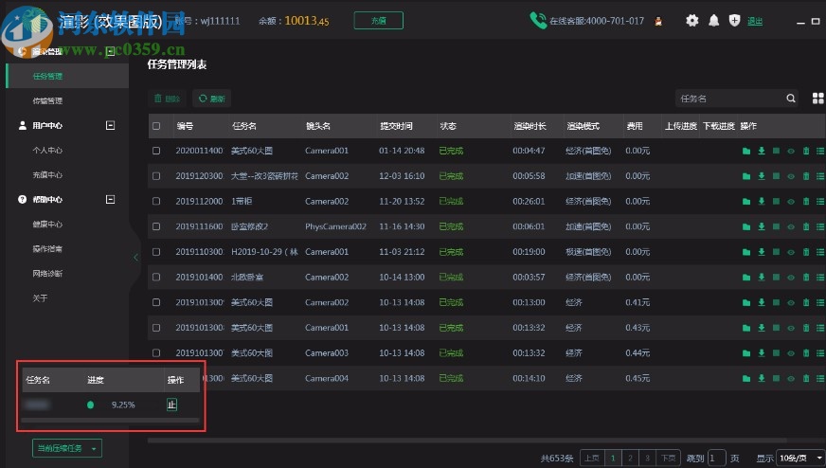Delete the 1带柜 task via trash icon

pyautogui.click(x=806, y=202)
